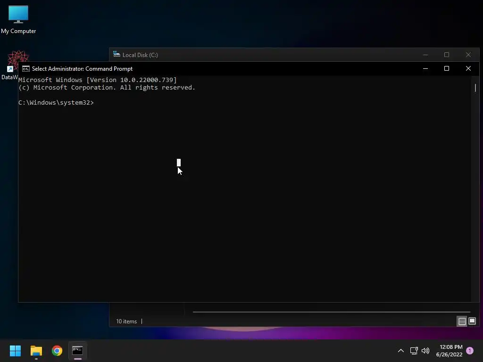Click the File Explorer horizontal scrollbar
This screenshot has height=362, width=483.
coord(332,312)
